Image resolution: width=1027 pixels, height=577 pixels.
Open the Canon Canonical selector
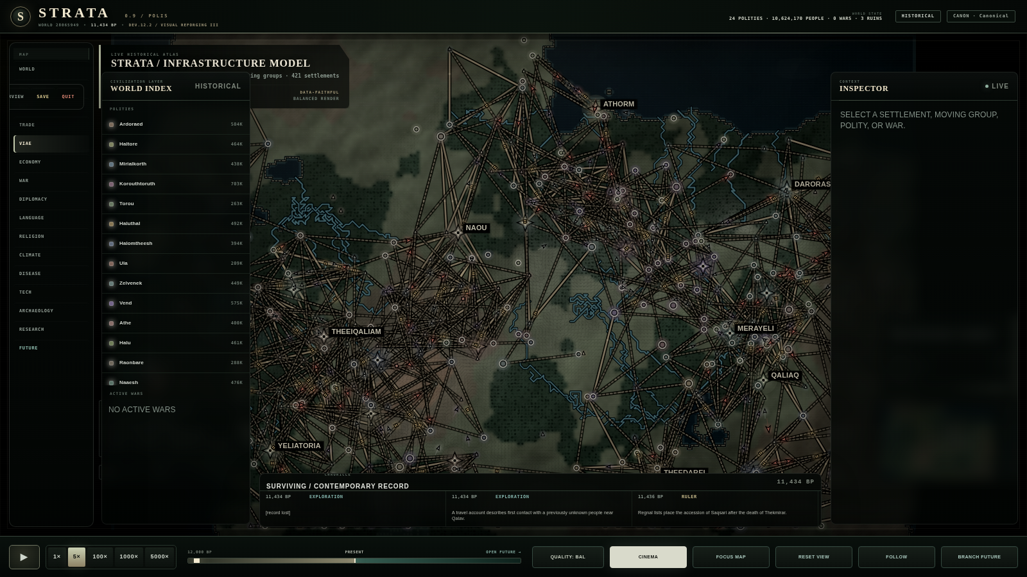(x=981, y=16)
